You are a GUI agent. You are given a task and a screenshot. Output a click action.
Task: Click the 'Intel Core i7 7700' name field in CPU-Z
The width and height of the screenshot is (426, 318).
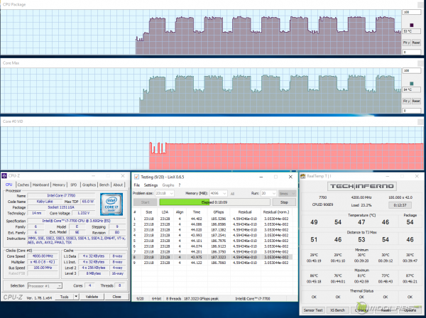tap(61, 195)
